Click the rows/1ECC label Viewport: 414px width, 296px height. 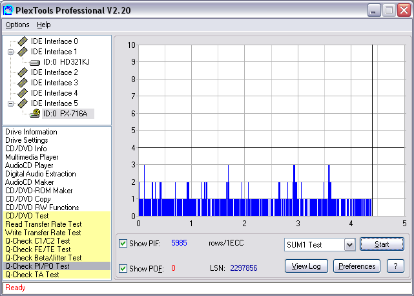pos(226,243)
